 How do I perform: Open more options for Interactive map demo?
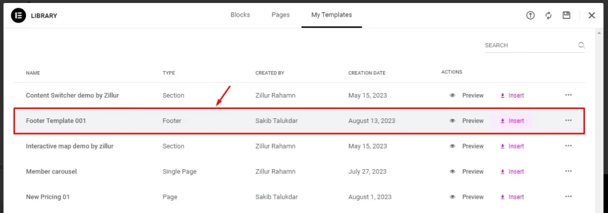[x=568, y=146]
